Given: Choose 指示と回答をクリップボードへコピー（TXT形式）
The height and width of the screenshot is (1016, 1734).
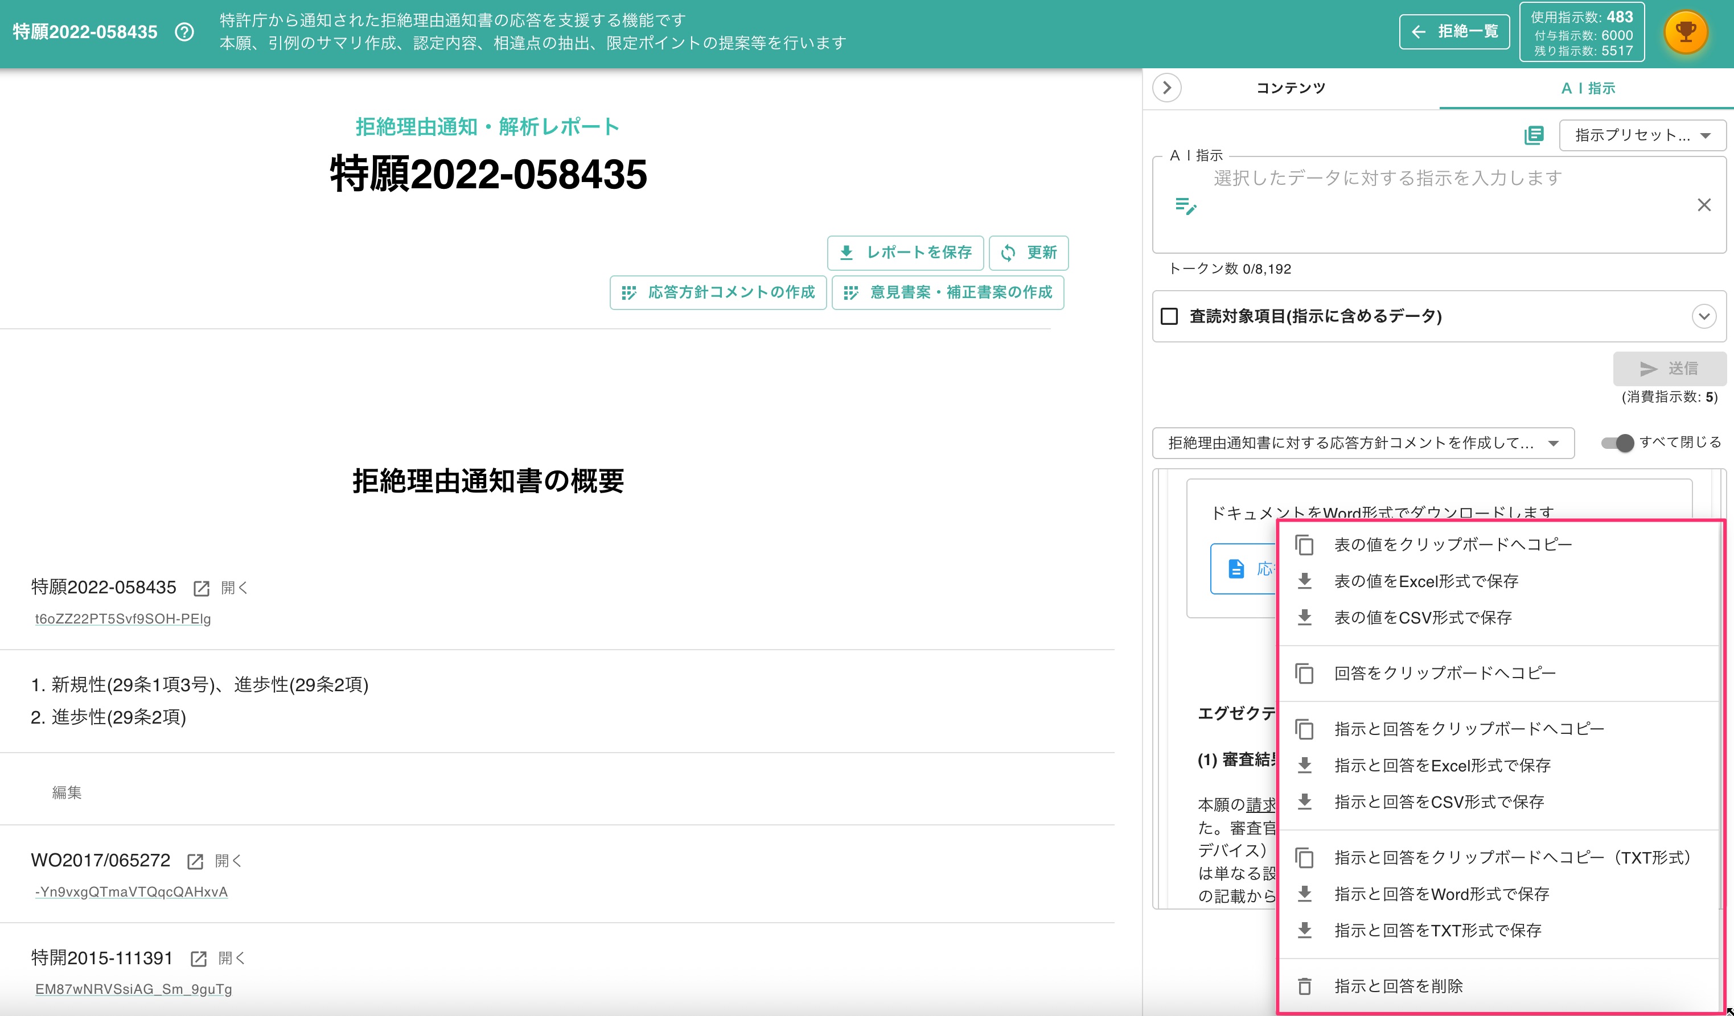Looking at the screenshot, I should coord(1498,857).
